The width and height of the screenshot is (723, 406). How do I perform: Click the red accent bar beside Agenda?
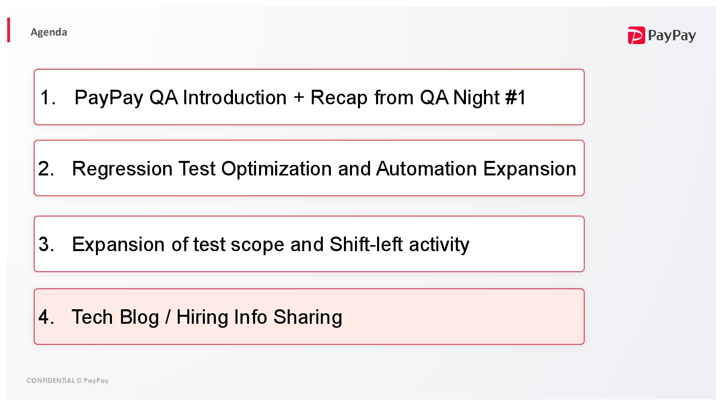(x=9, y=30)
